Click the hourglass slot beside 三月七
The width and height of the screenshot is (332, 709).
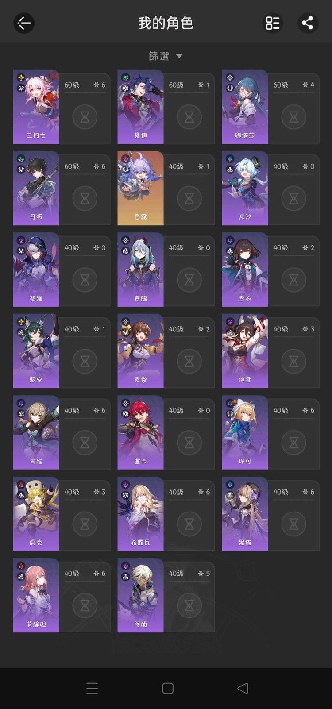tap(85, 117)
